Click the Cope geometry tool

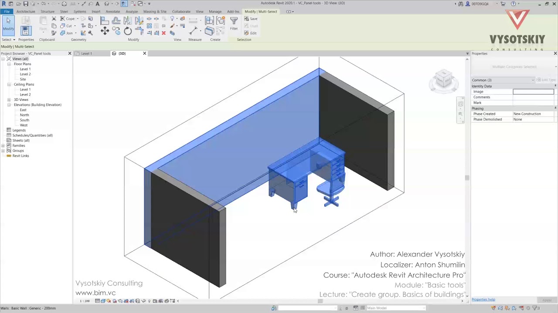[68, 19]
